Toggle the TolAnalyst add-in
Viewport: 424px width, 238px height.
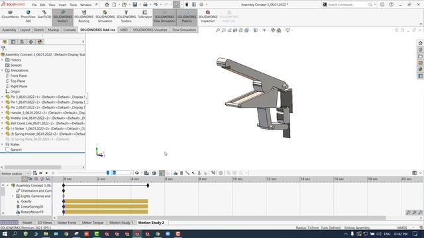(144, 15)
